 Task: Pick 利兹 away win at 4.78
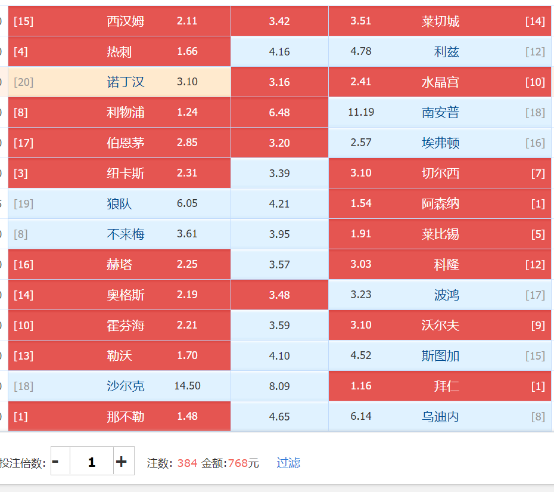click(440, 52)
